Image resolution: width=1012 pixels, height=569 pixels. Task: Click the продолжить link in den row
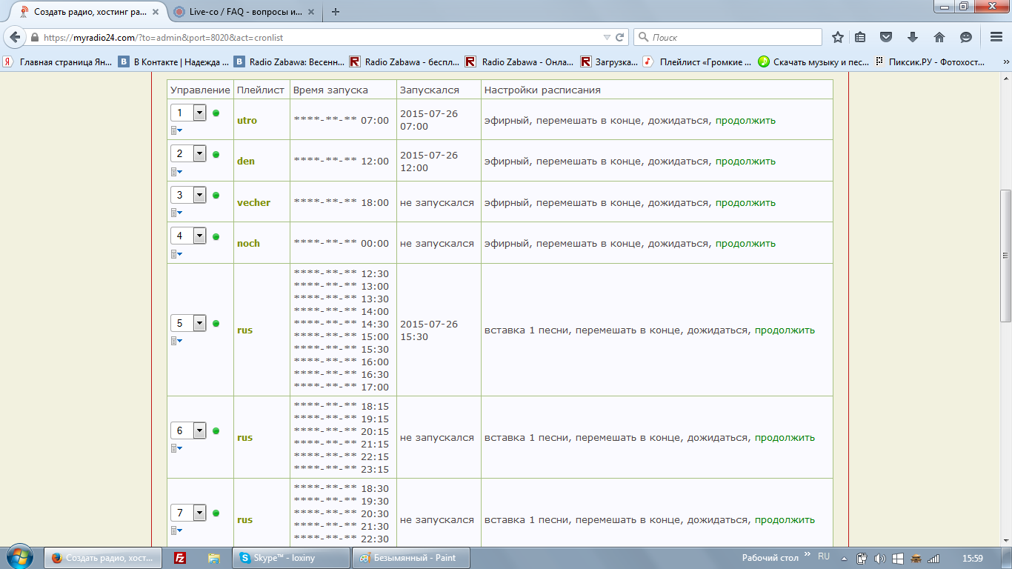tap(745, 162)
